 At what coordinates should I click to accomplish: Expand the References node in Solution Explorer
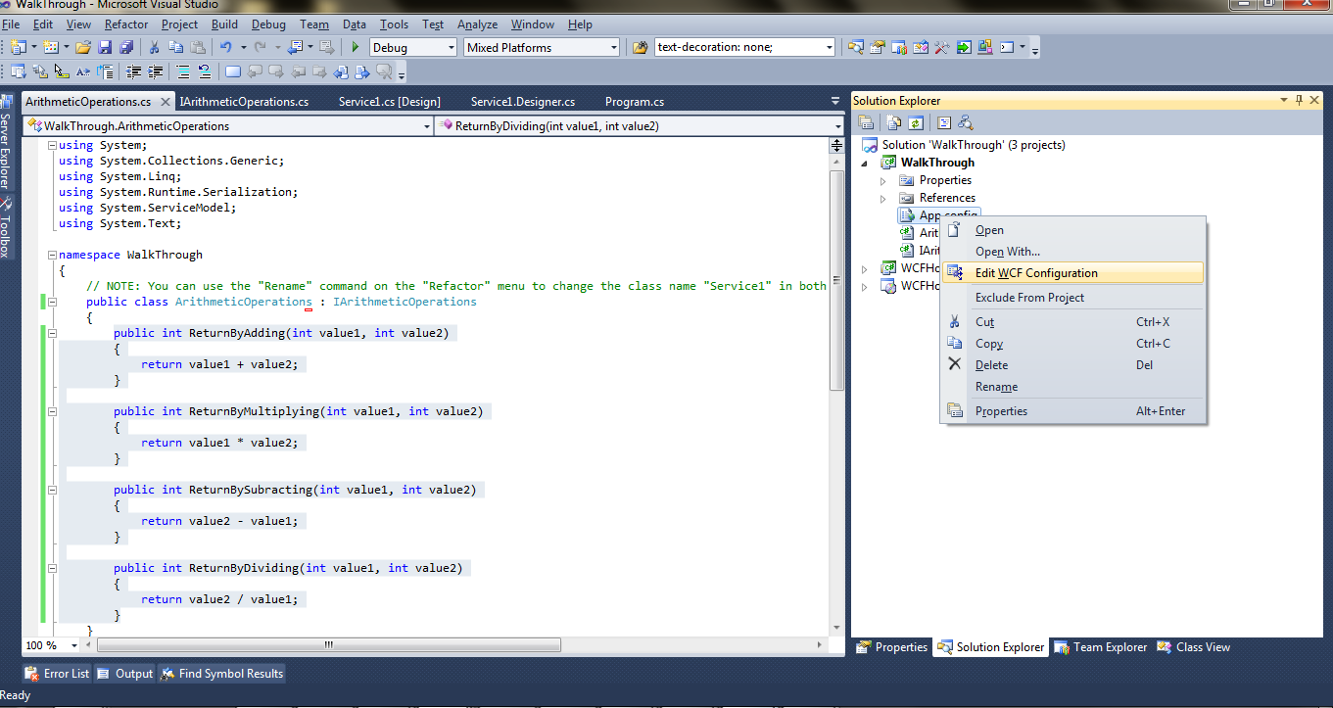tap(882, 199)
